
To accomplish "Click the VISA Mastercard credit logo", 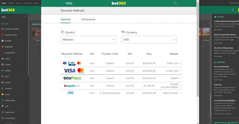I will (x=74, y=71).
